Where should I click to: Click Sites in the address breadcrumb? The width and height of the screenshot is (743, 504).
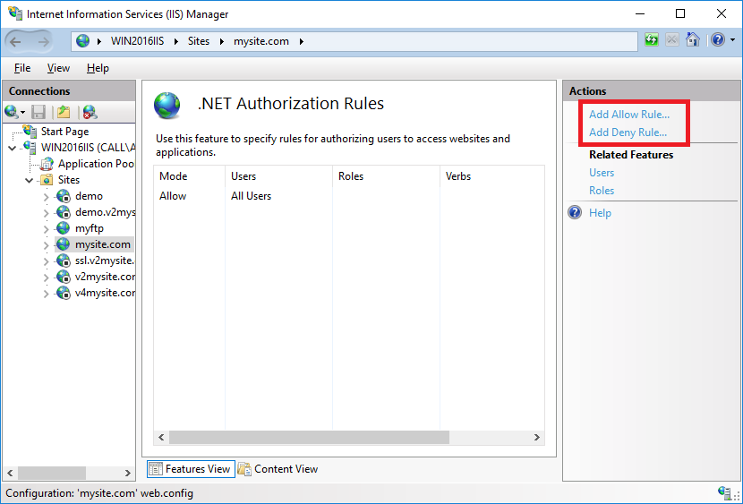[x=199, y=41]
